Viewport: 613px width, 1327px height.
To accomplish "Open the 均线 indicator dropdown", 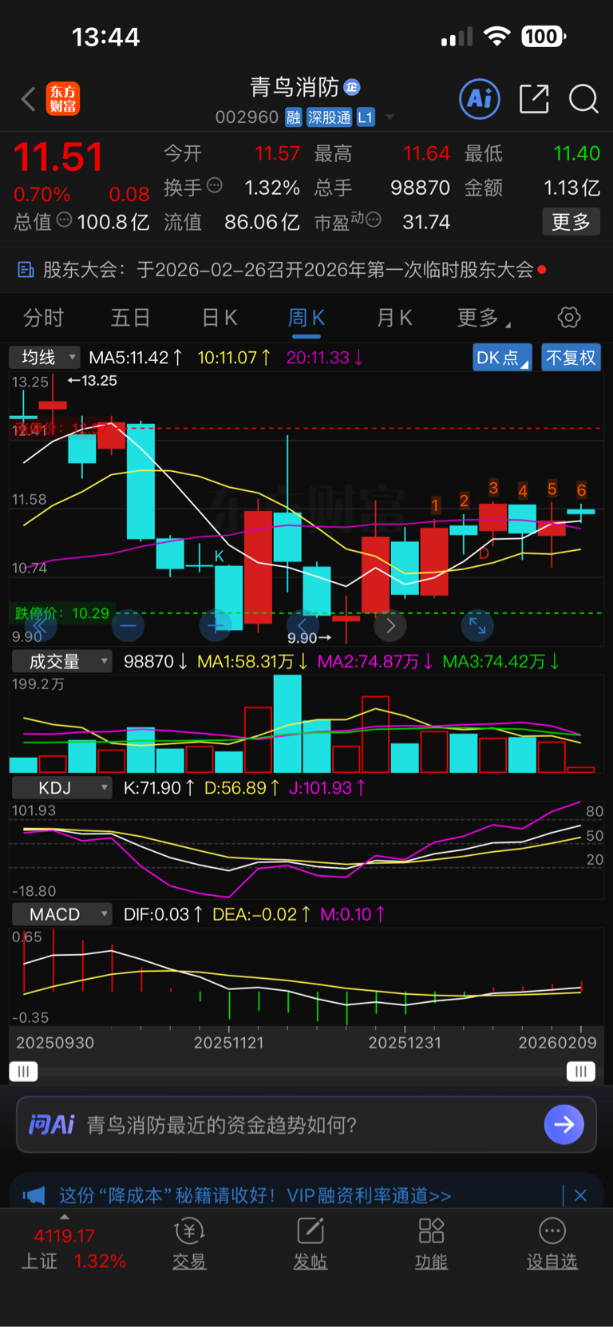I will click(45, 357).
